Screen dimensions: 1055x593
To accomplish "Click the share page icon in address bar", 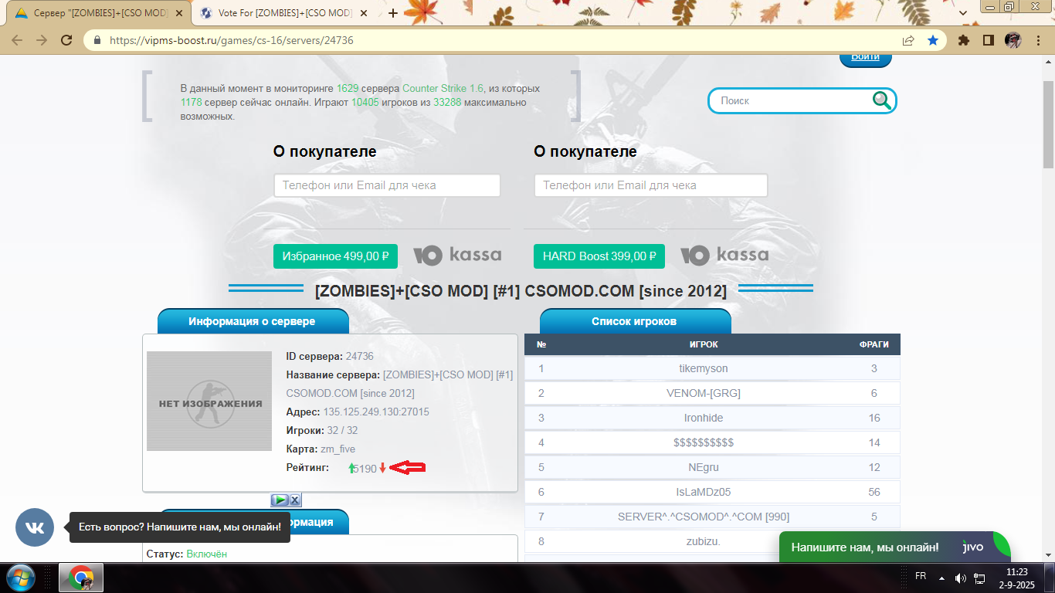I will click(x=908, y=40).
